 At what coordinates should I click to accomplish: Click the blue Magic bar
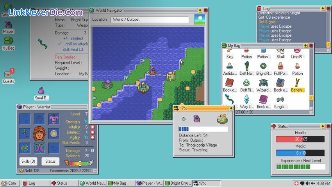point(300,153)
